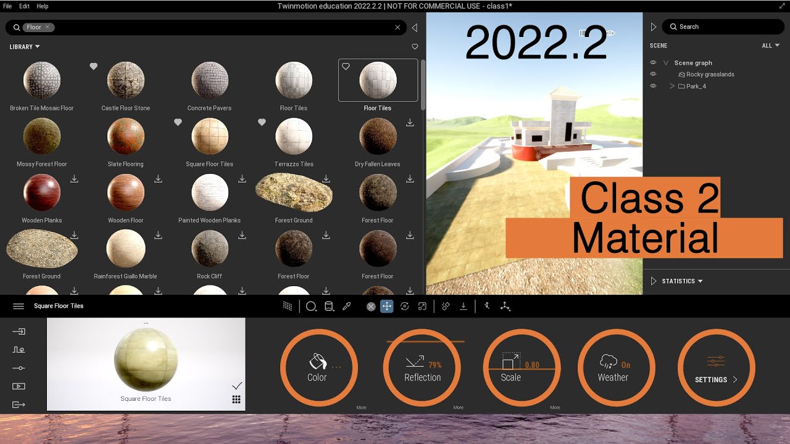This screenshot has height=444, width=790.
Task: Open the axis orientation gizmo icon
Action: [x=505, y=306]
